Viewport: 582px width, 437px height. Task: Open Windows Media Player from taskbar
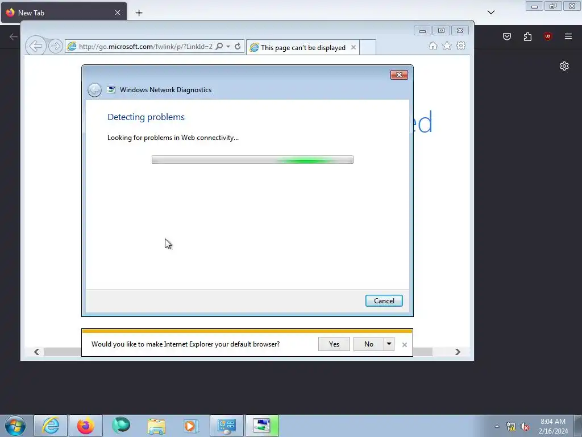coord(191,426)
